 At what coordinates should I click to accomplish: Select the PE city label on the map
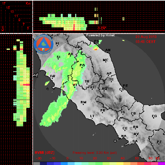click(125, 86)
